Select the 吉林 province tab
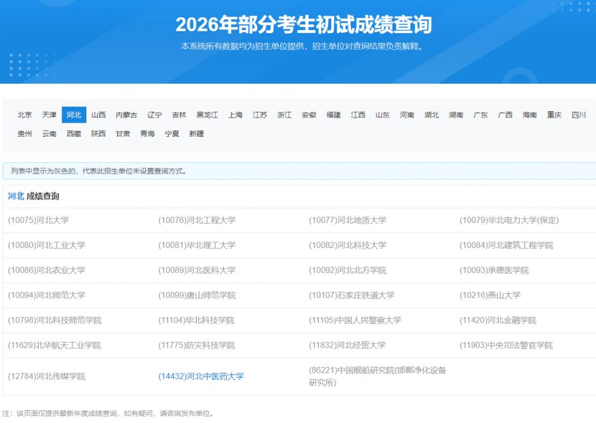 179,114
